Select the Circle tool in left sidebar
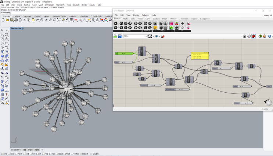273x156 pixels. (x=3, y=39)
